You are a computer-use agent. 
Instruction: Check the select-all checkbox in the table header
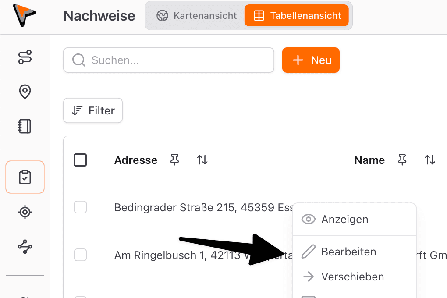[x=80, y=160]
